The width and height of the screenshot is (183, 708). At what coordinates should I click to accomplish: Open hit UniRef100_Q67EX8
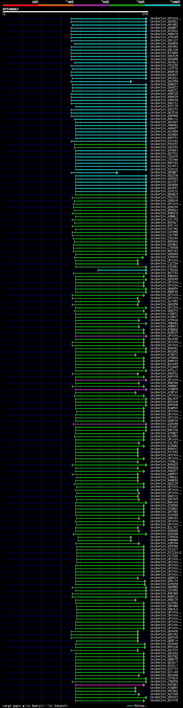tap(164, 113)
